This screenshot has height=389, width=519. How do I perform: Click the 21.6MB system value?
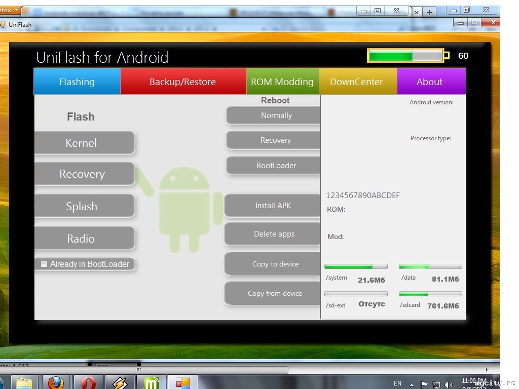tap(372, 280)
